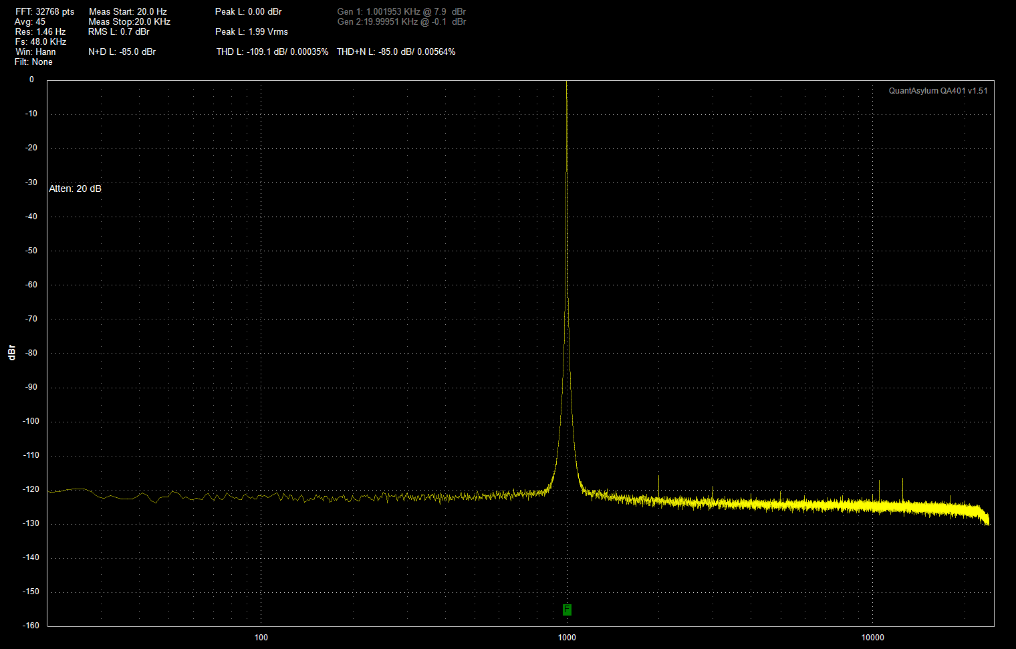Click the 'Res: 1.46 Hz' value
Viewport: 1016px width, 649px height.
(40, 31)
